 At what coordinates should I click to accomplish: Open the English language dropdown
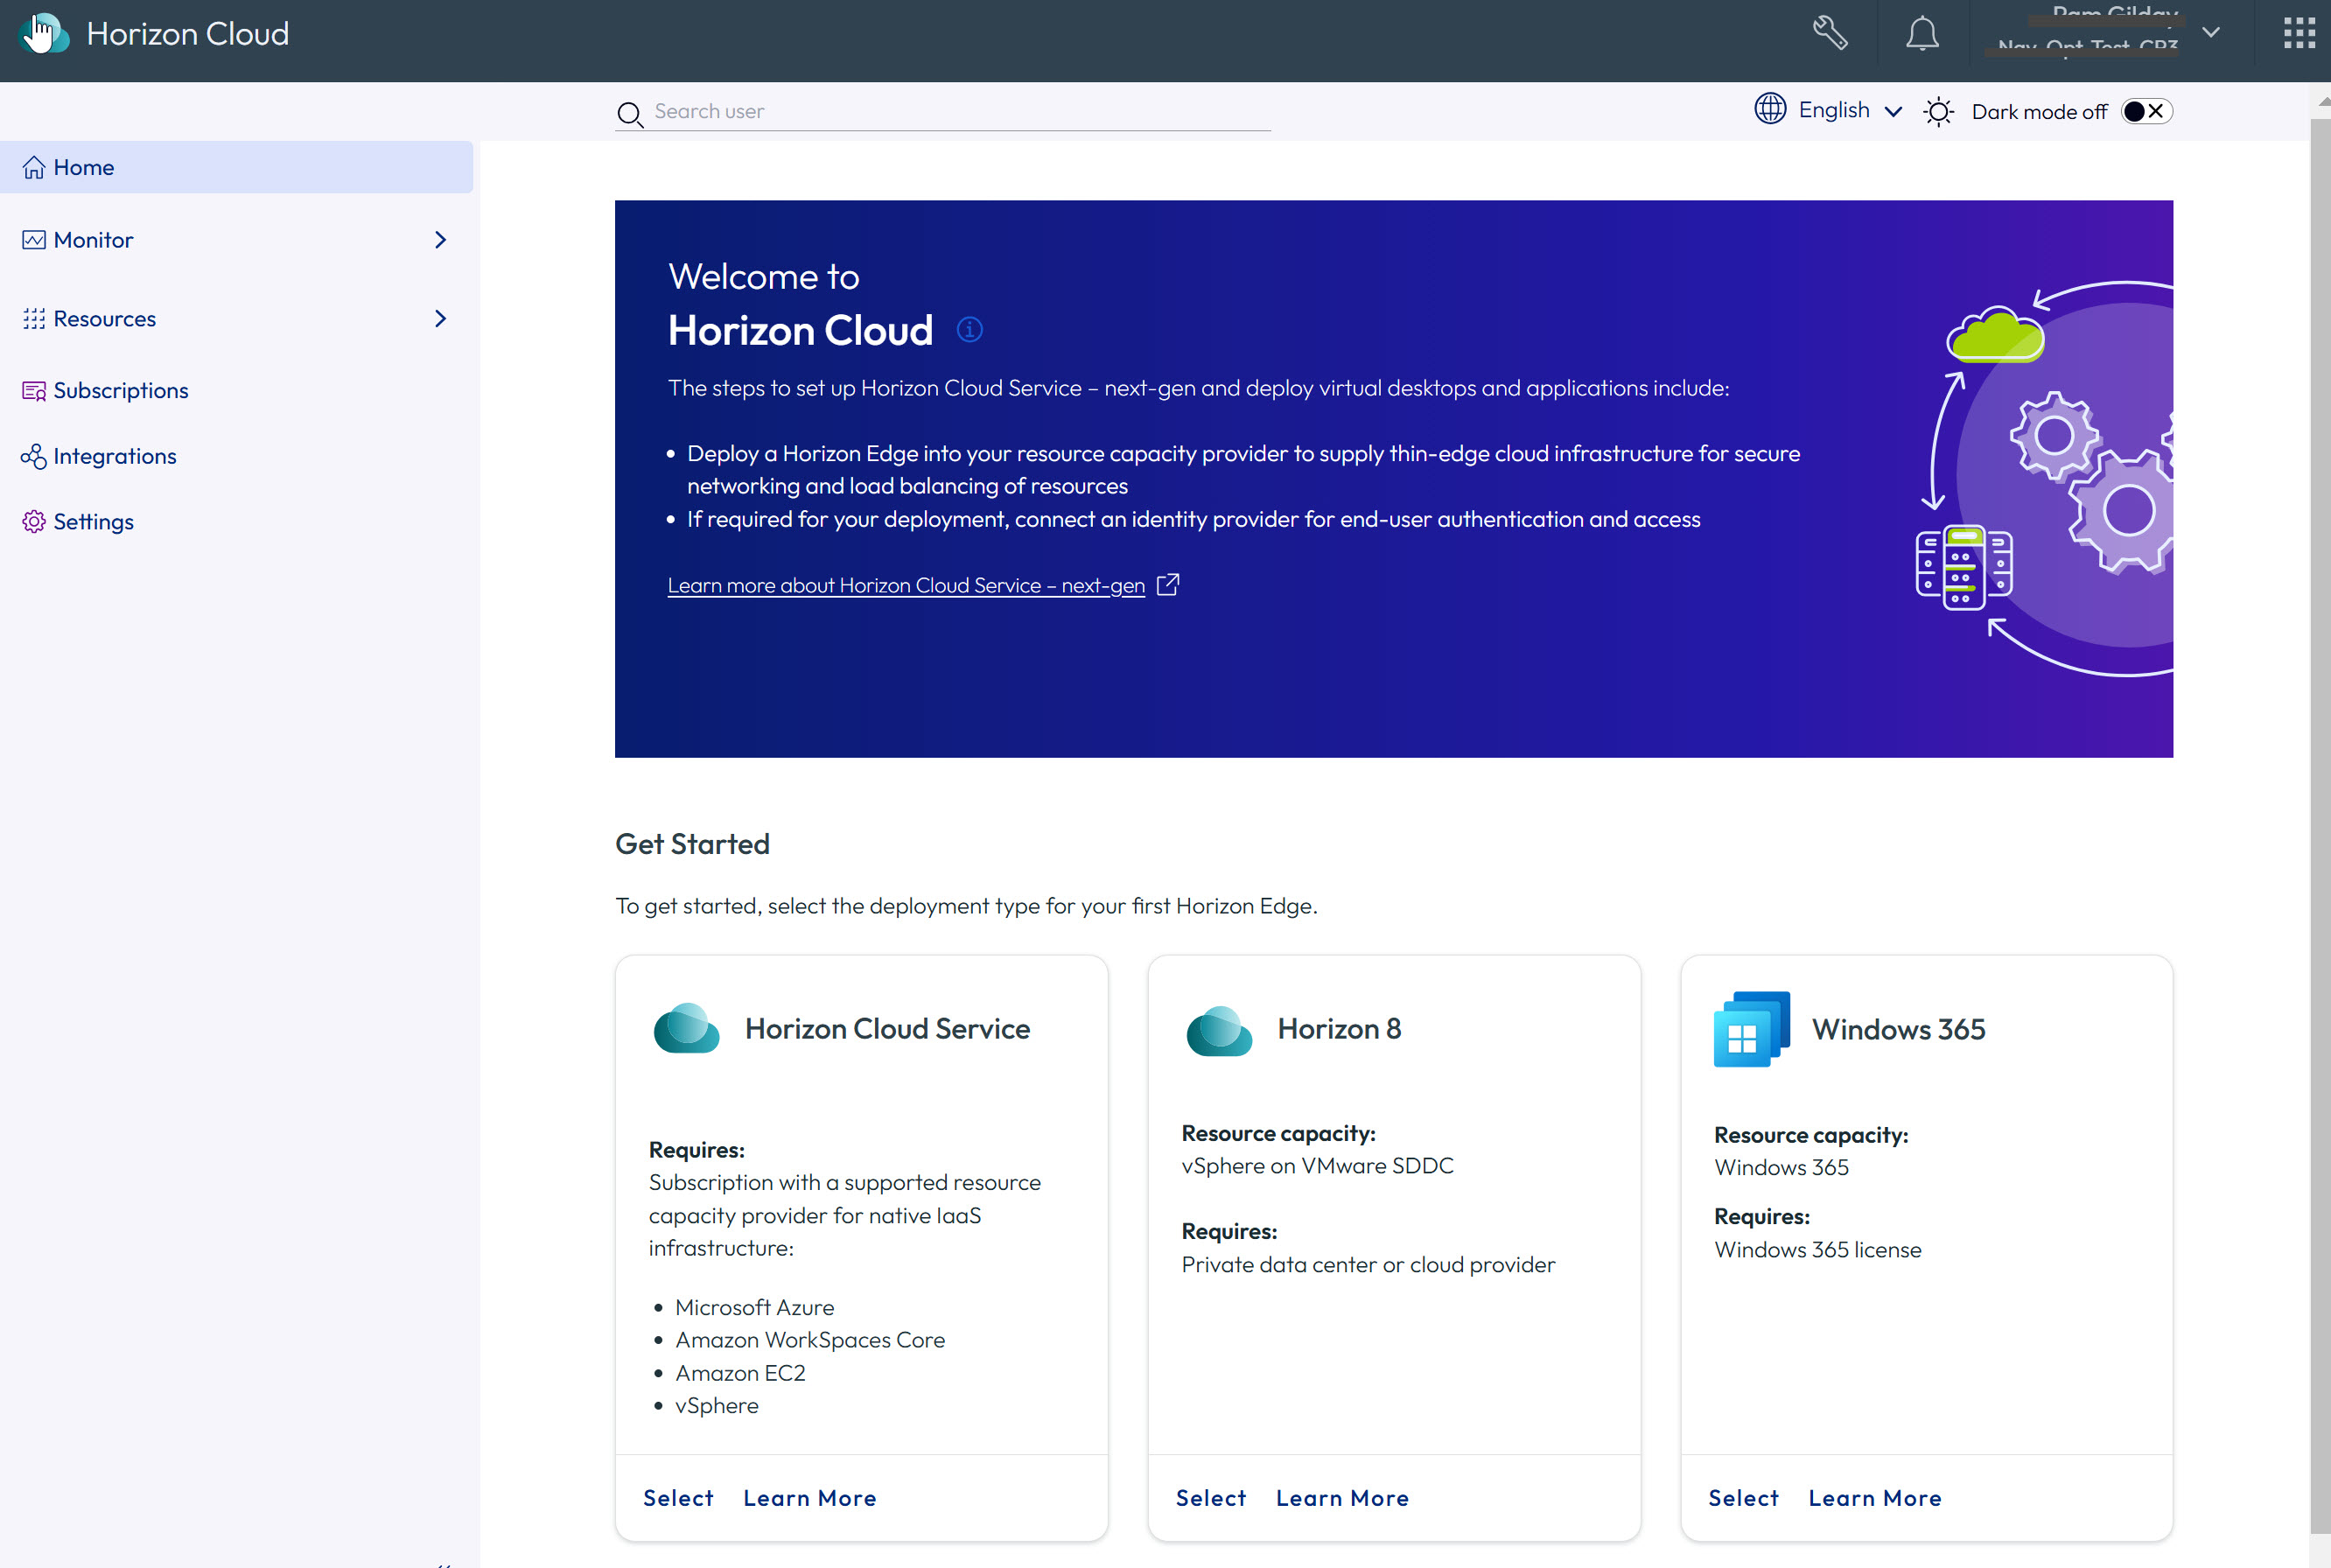(1850, 110)
